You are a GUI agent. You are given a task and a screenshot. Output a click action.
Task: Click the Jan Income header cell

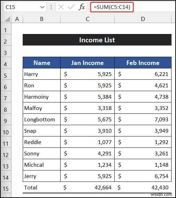pos(87,63)
